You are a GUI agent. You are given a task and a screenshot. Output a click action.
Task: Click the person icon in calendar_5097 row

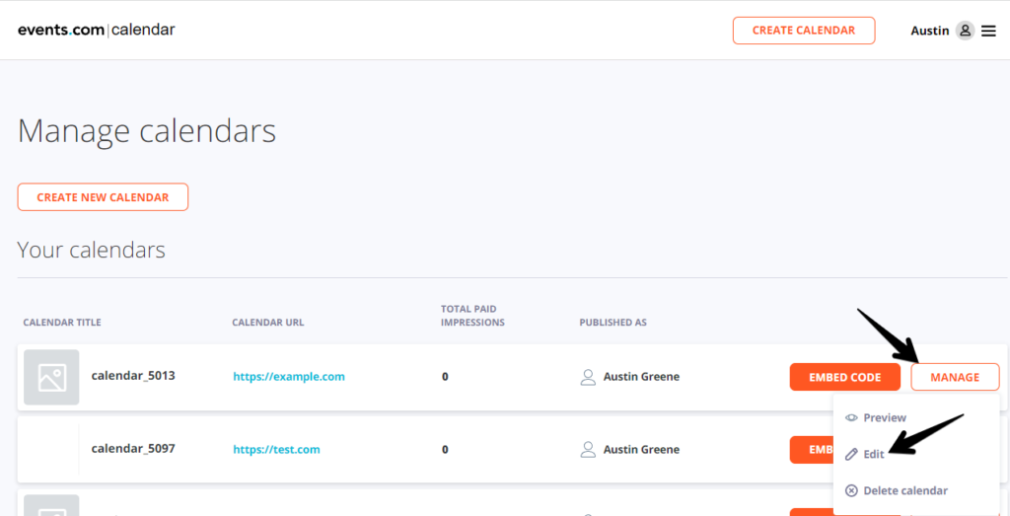[x=588, y=449]
